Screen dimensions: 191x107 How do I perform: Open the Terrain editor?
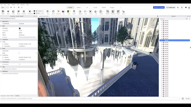53,12
